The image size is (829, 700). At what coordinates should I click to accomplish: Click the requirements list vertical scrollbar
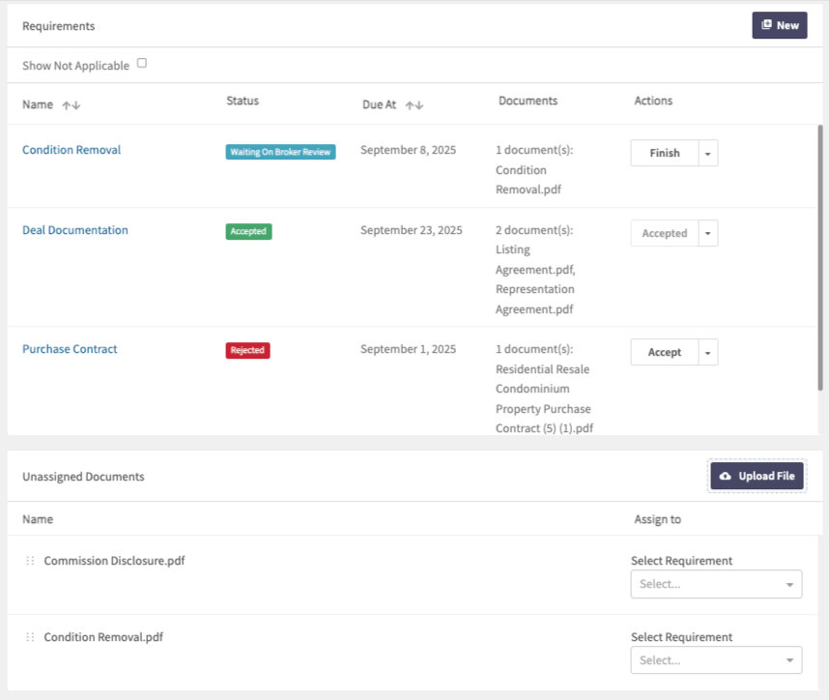coord(821,256)
